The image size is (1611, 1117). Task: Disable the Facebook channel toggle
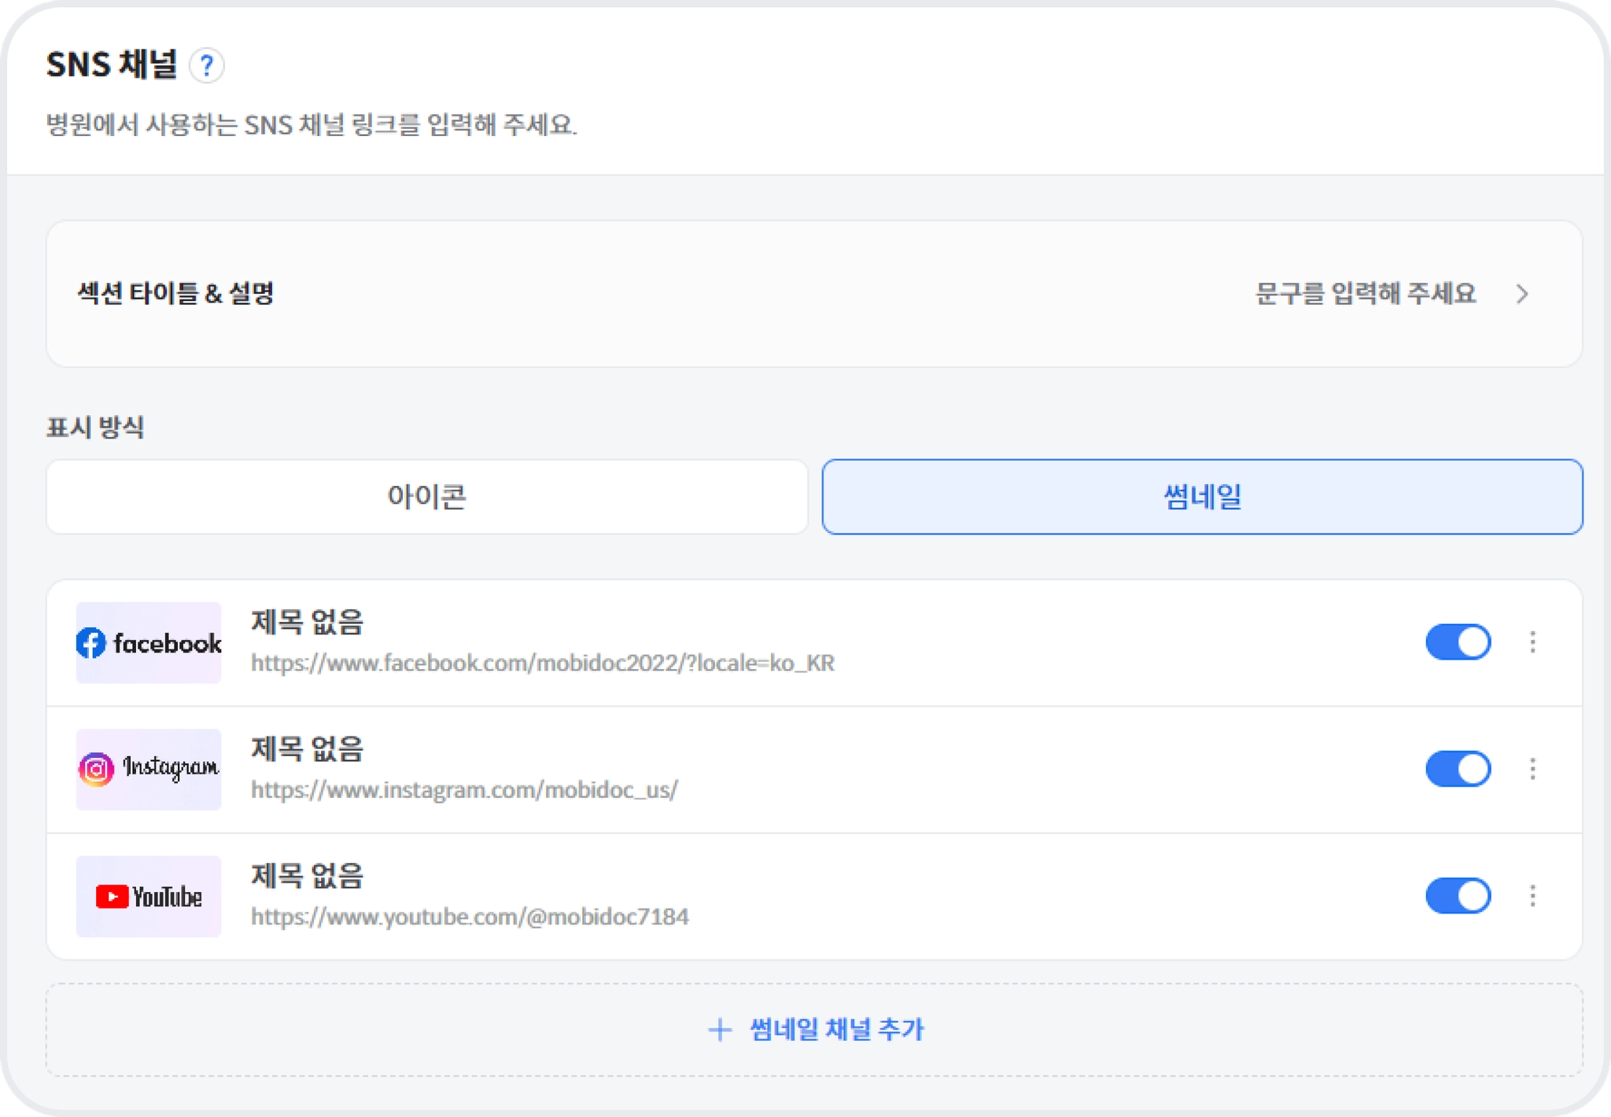[x=1458, y=642]
